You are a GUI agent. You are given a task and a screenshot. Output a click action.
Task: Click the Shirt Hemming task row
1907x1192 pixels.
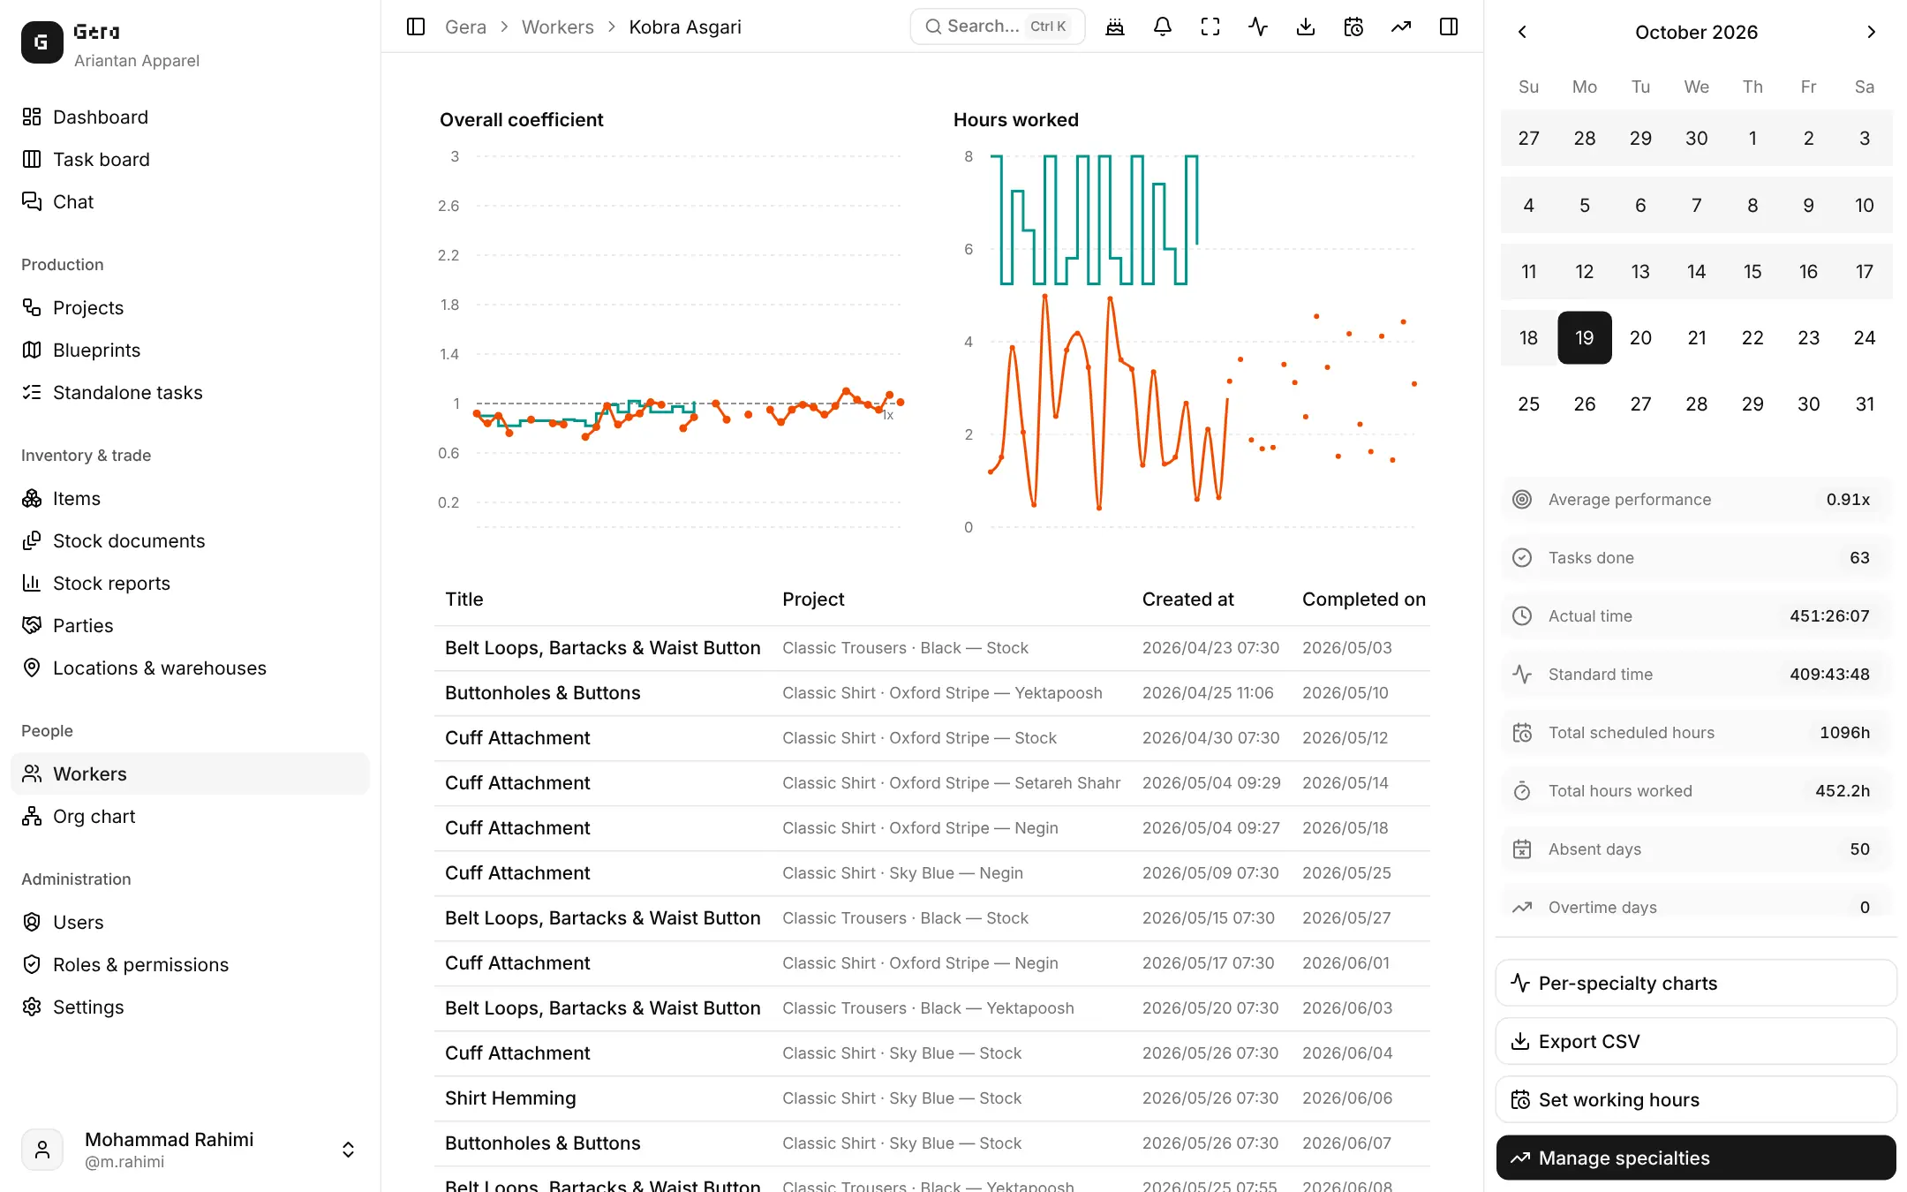click(931, 1098)
